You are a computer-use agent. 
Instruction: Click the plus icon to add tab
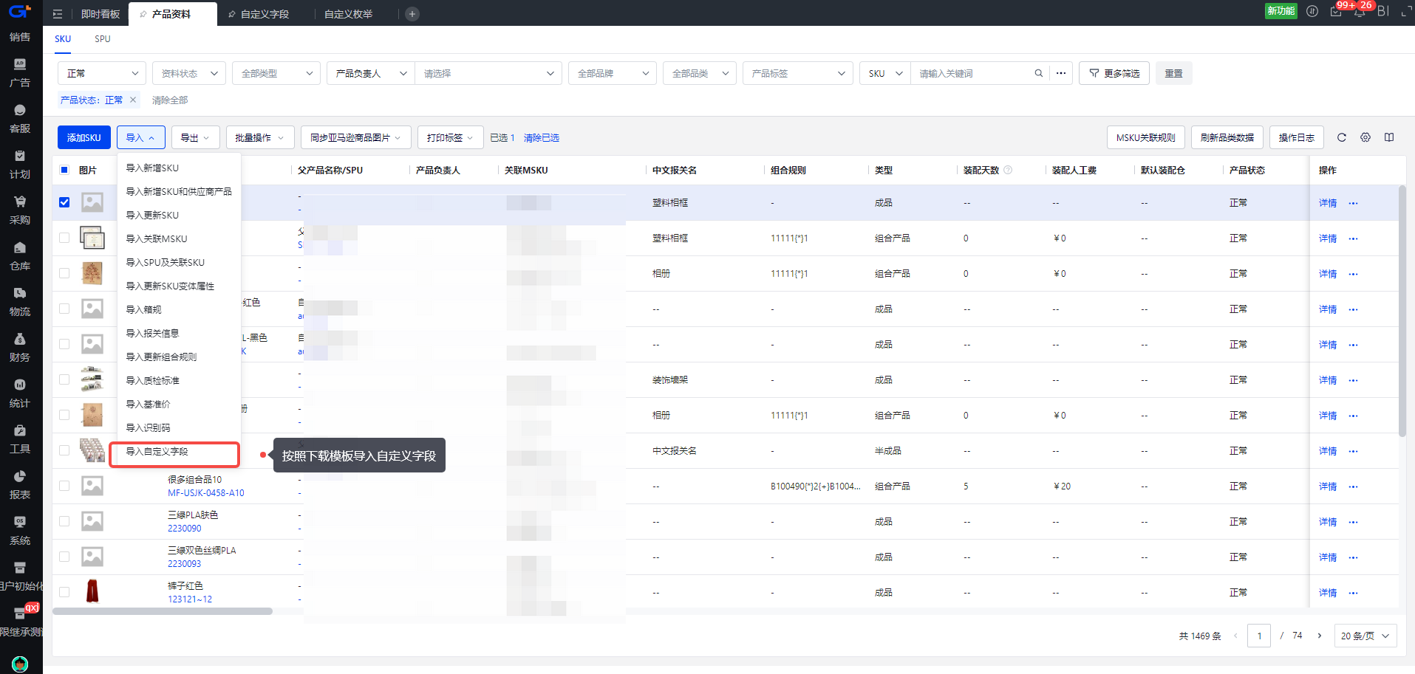point(412,14)
